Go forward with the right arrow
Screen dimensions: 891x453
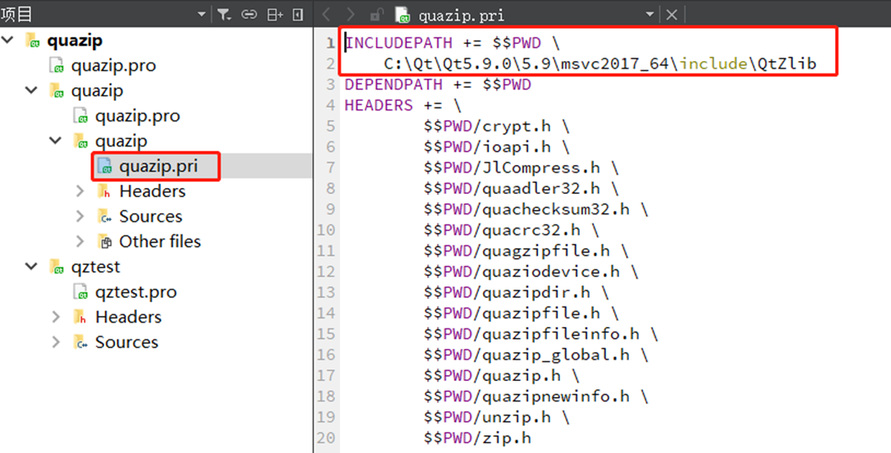[x=350, y=14]
